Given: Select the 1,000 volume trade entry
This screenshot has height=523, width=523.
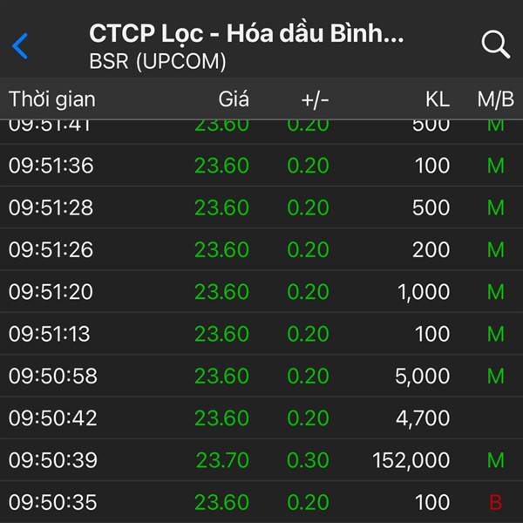Looking at the screenshot, I should [424, 292].
